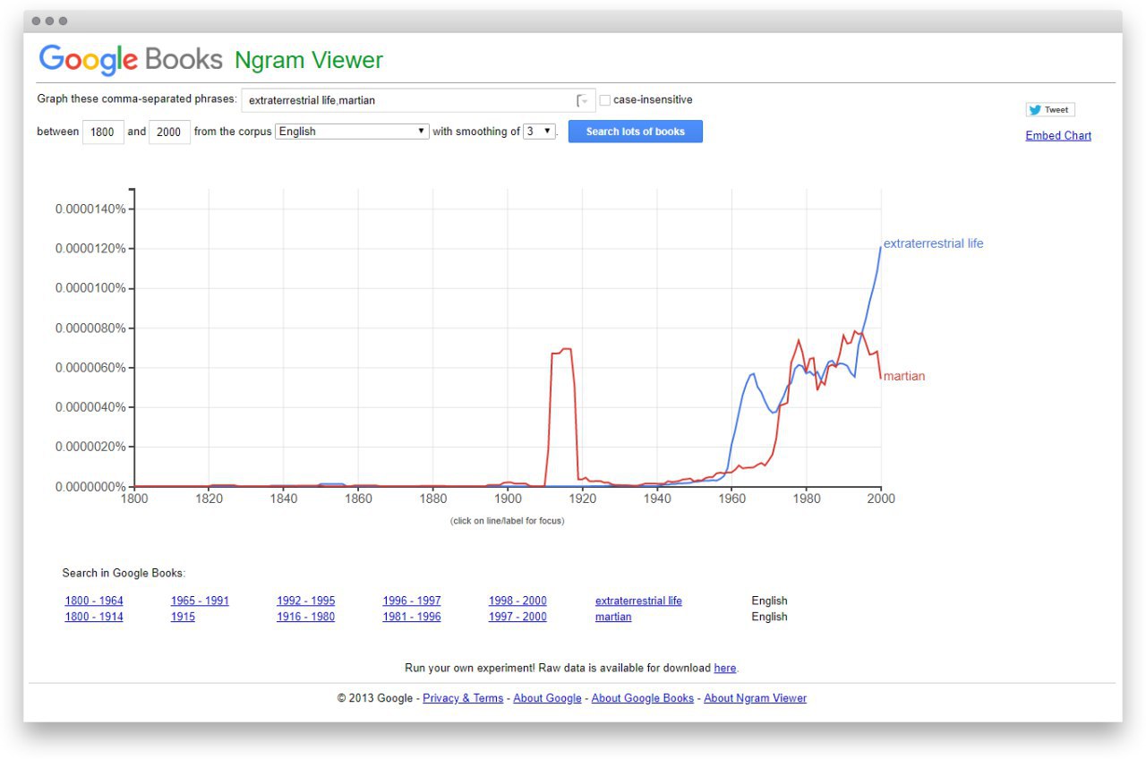Open 1996 - 1997 search link
The width and height of the screenshot is (1146, 759).
tap(412, 601)
